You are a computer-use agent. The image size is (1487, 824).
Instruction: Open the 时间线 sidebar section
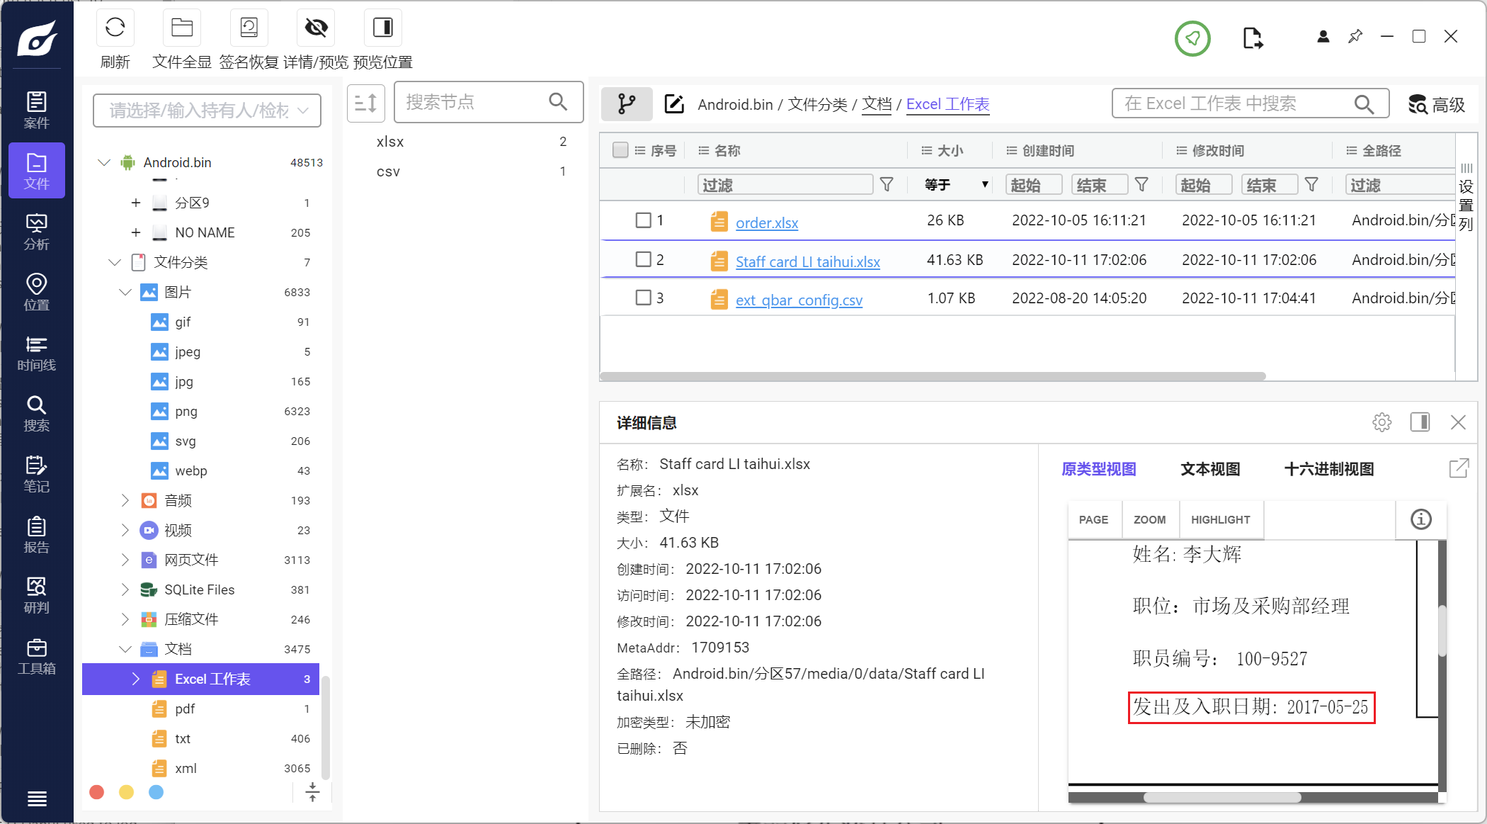37,353
